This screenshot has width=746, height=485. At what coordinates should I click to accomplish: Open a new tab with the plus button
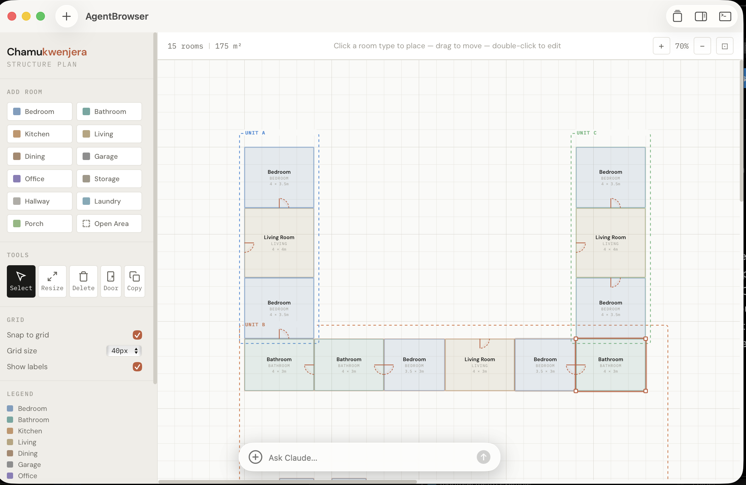66,16
